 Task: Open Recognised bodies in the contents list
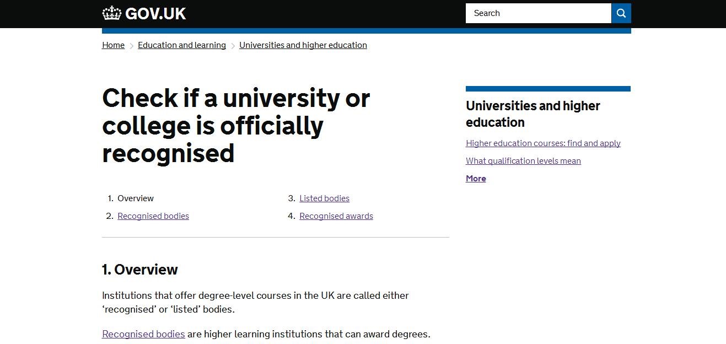click(153, 216)
